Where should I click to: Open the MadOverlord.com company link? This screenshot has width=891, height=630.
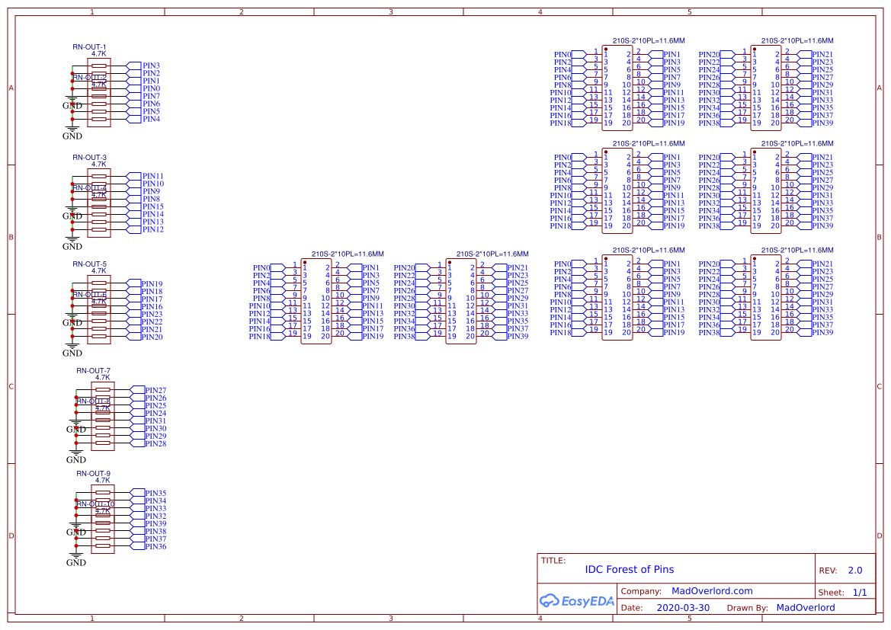pos(712,591)
